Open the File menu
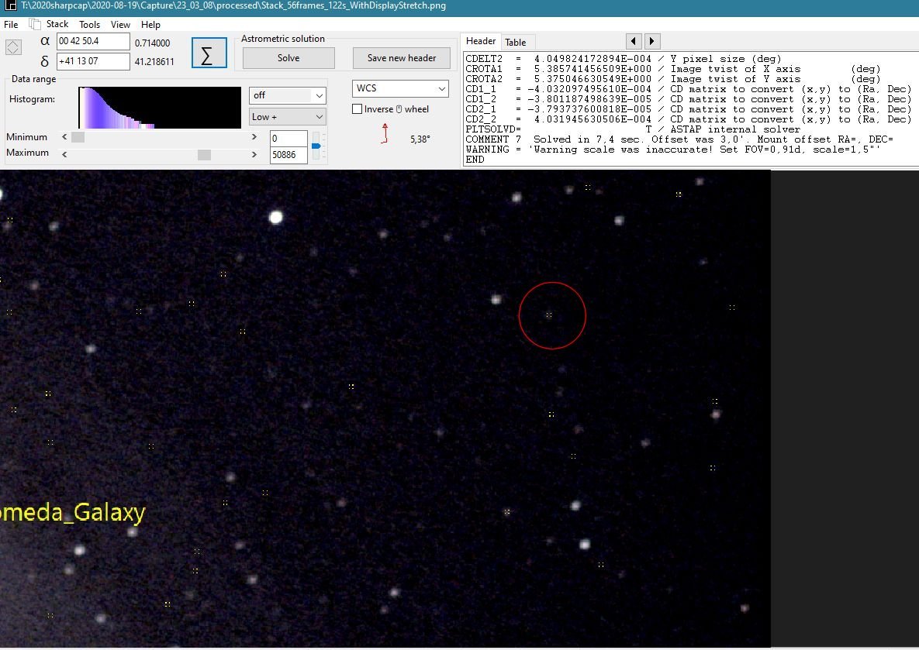Screen dimensions: 919x650 (x=11, y=25)
